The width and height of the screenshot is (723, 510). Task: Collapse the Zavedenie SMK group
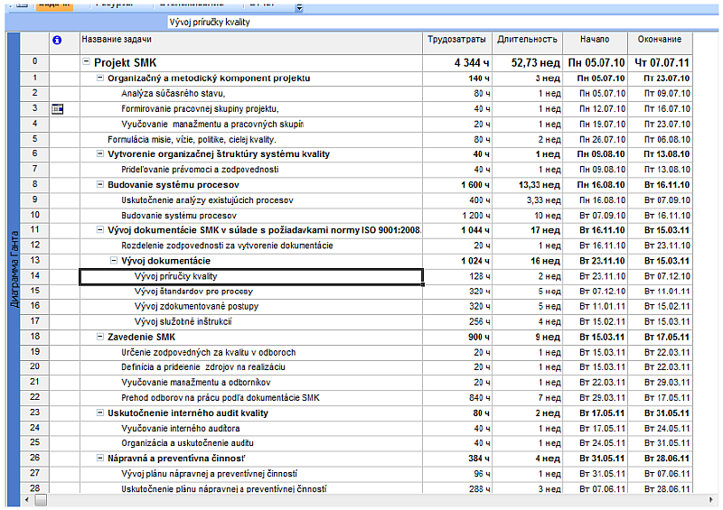pos(100,337)
